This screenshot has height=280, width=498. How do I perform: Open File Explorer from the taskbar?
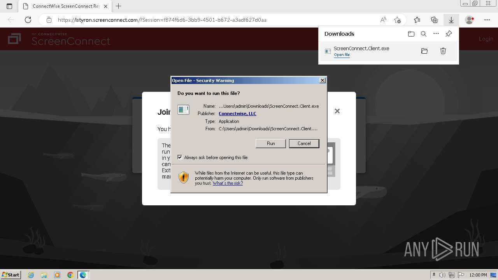44,275
